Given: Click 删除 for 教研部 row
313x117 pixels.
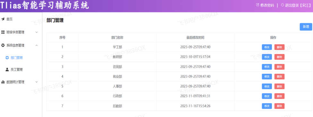Looking at the screenshot, I should (x=280, y=57).
